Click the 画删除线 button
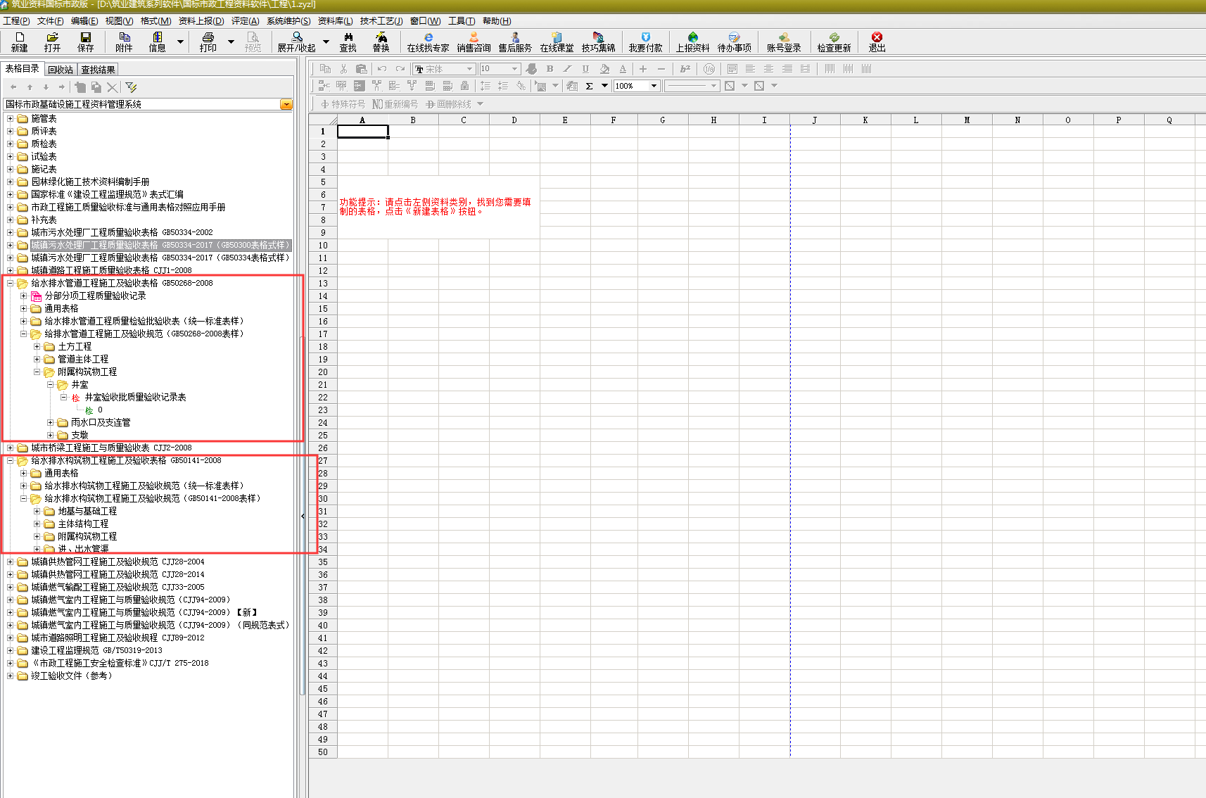 449,104
